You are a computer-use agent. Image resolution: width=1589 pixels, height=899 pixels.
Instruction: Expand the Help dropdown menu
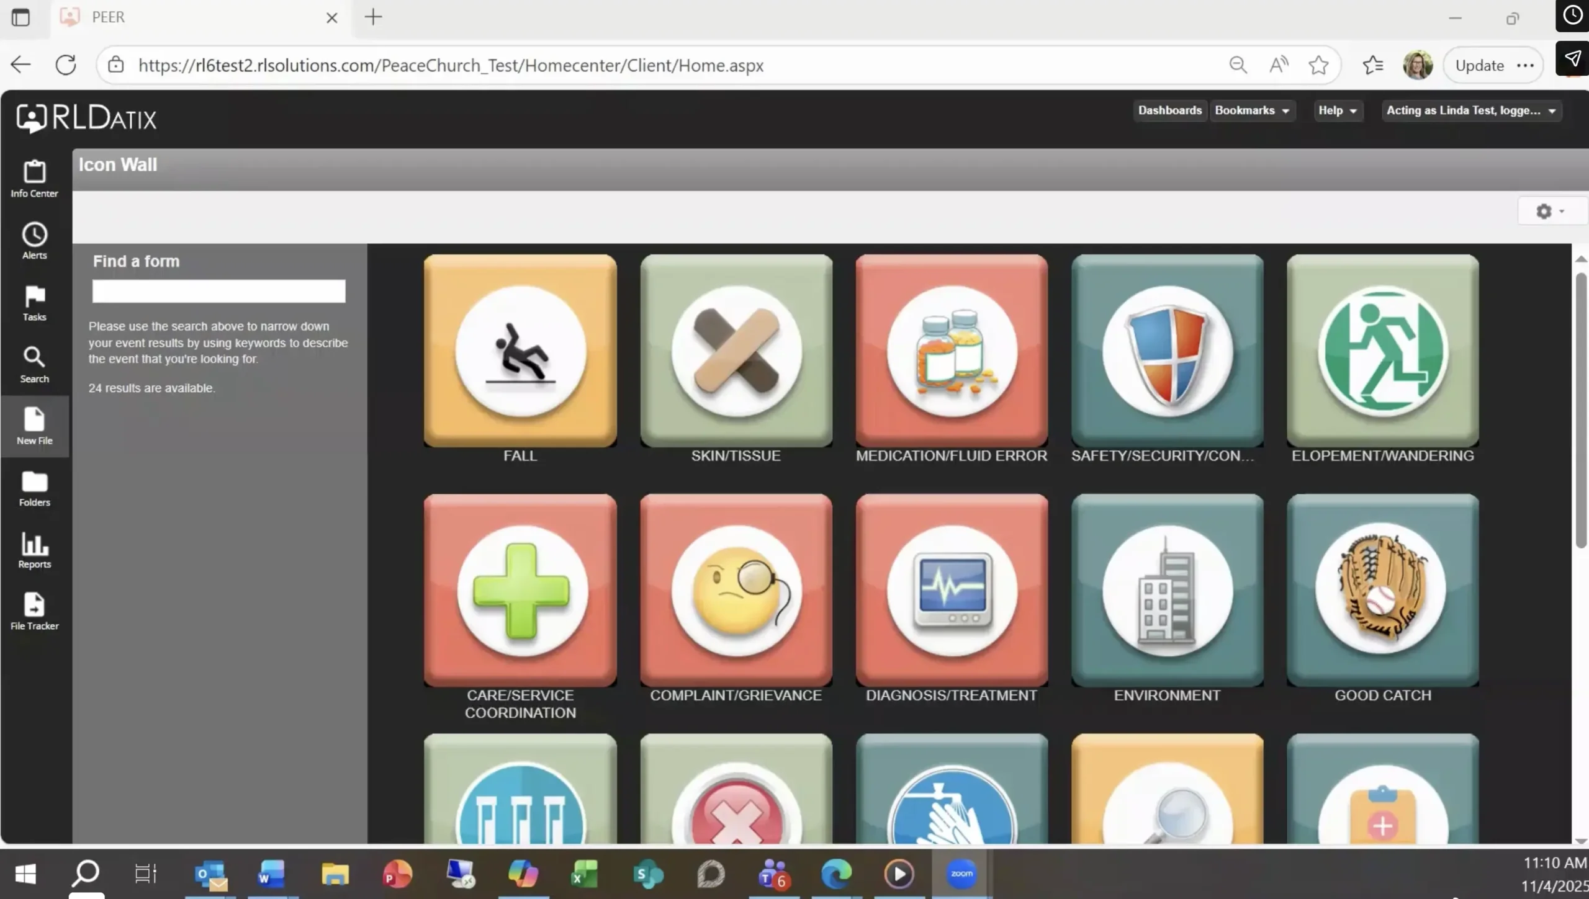[1337, 110]
